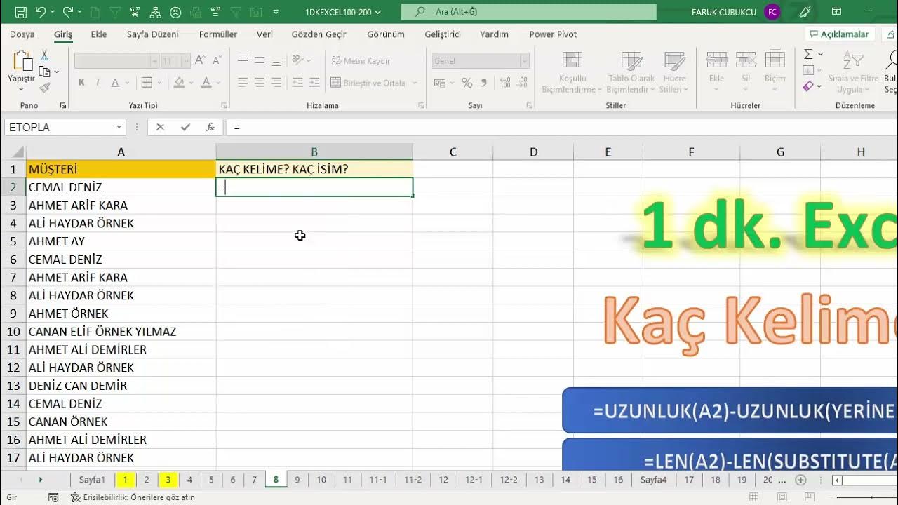Open Tablo Olarak Biçimlendir dropdown

pos(631,72)
